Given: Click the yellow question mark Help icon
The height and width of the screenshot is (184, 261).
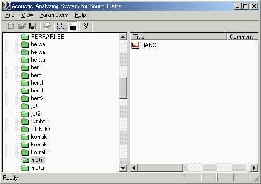Looking at the screenshot, I should point(86,26).
